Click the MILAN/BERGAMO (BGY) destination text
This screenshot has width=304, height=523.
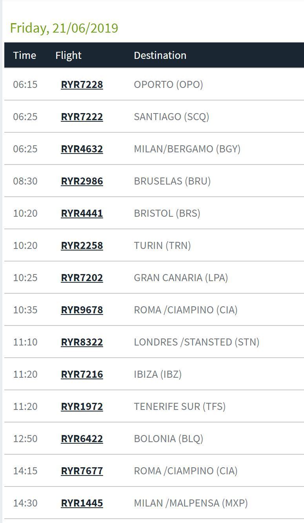[x=187, y=149]
